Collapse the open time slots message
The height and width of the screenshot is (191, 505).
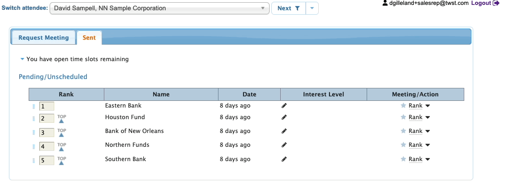22,59
